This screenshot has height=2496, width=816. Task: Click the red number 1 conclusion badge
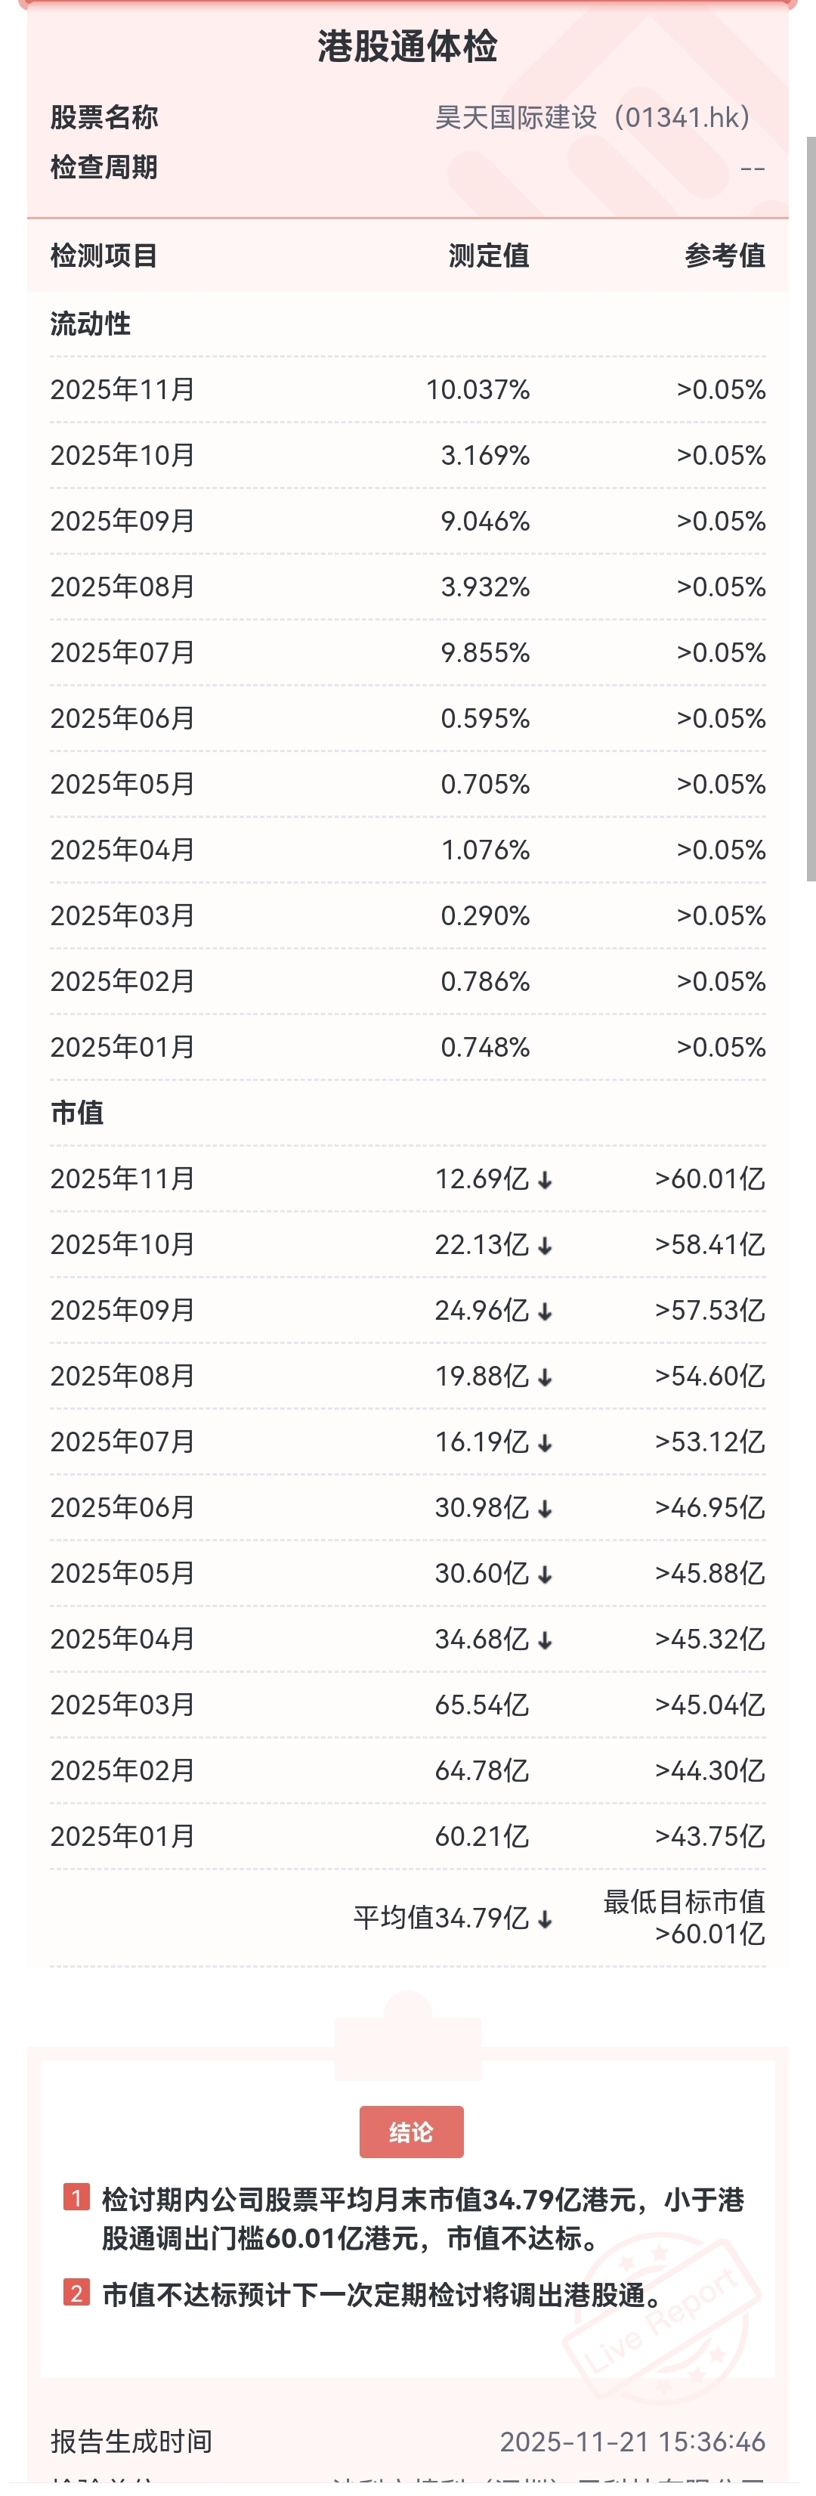tap(76, 2197)
